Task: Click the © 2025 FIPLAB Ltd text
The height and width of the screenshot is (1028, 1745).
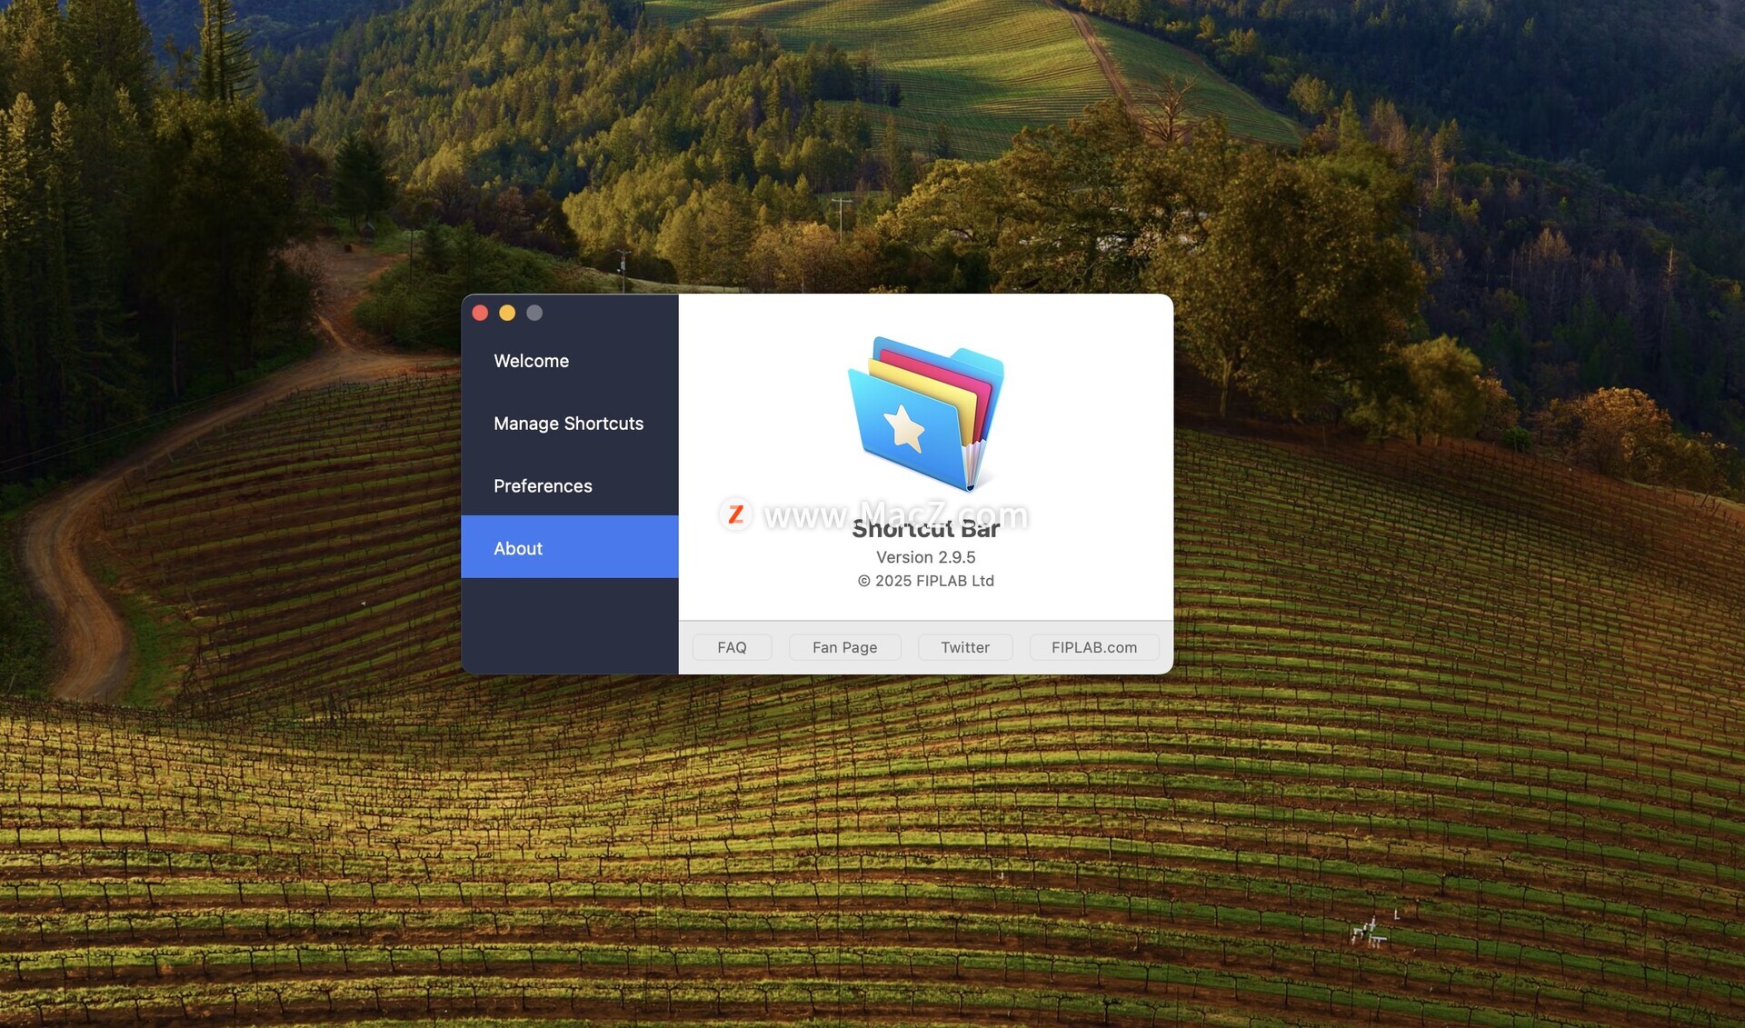Action: point(925,581)
